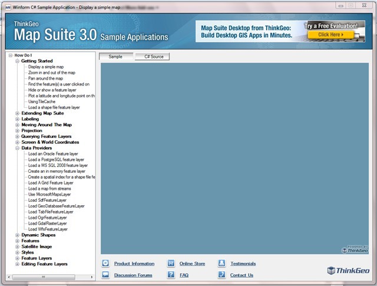Click the Product Information icon
Image resolution: width=377 pixels, height=286 pixels.
tap(105, 263)
